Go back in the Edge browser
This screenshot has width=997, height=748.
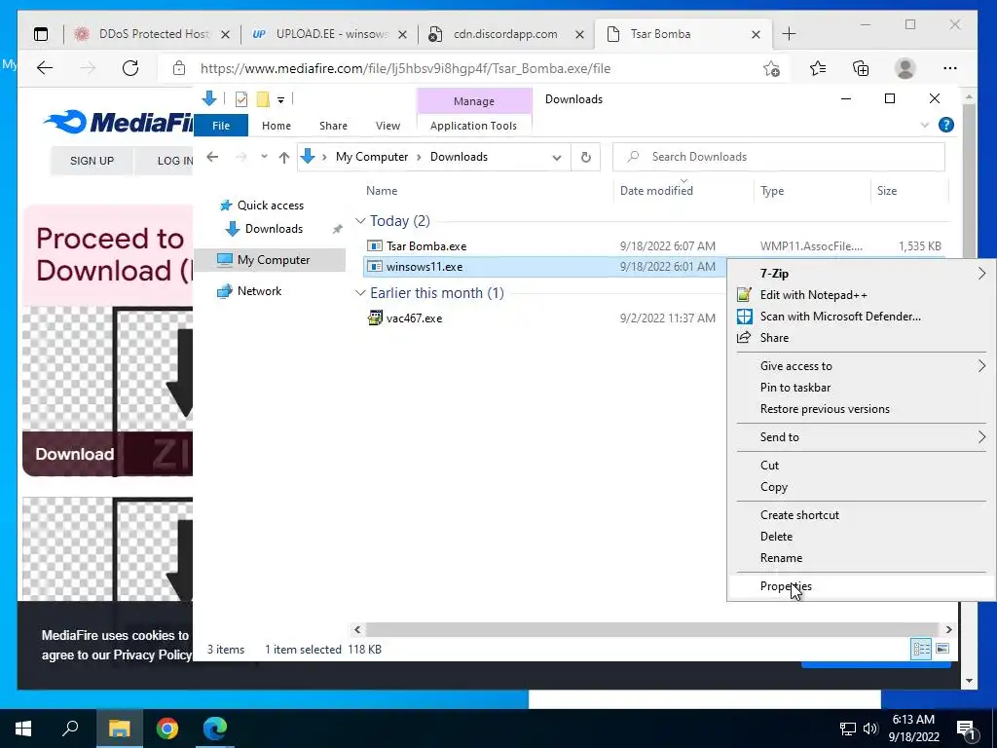tap(45, 68)
